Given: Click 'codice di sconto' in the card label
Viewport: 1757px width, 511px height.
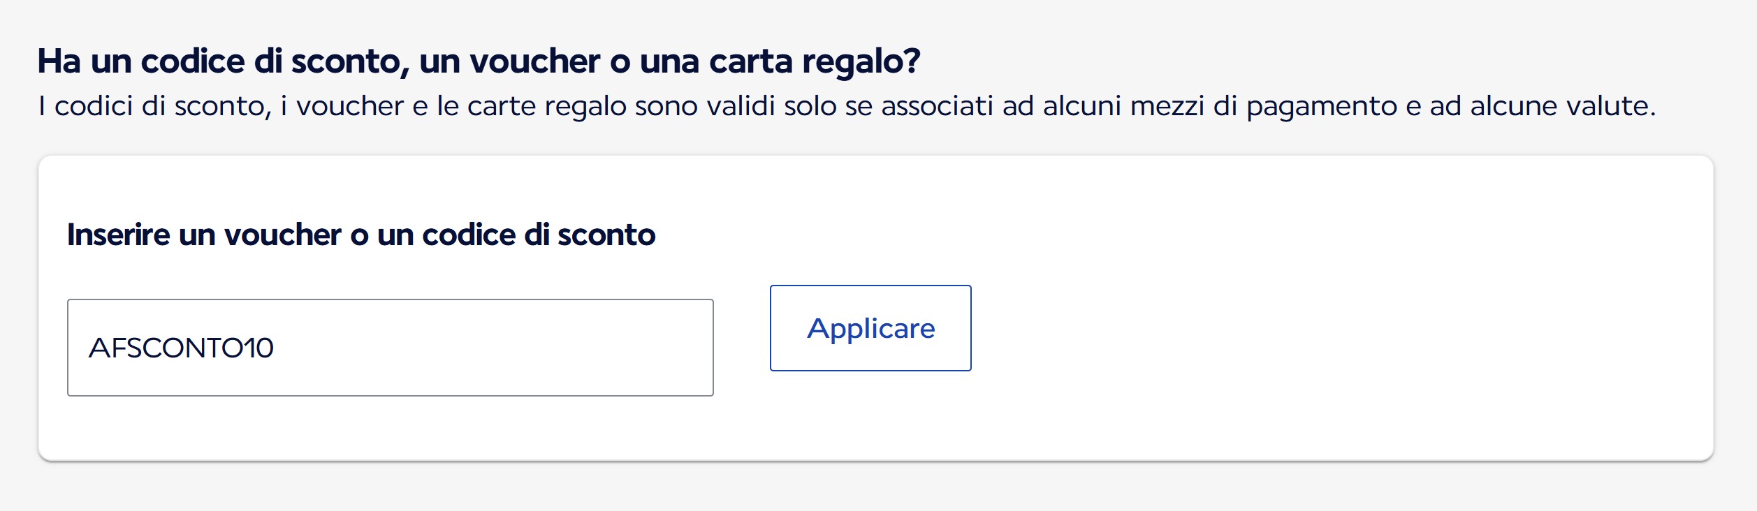Looking at the screenshot, I should point(539,235).
